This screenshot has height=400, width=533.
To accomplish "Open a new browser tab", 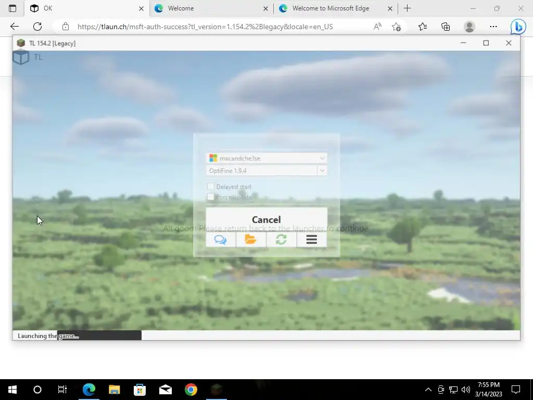I will pyautogui.click(x=407, y=8).
